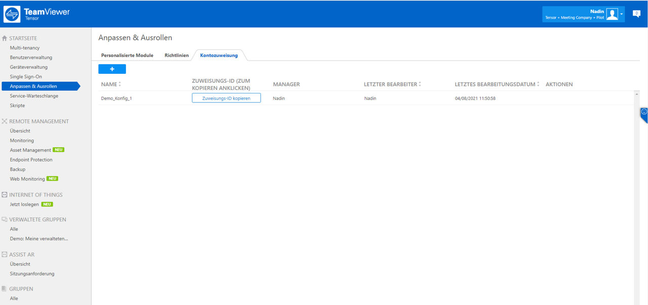
Task: Click the Startseite home icon
Action: click(x=5, y=38)
